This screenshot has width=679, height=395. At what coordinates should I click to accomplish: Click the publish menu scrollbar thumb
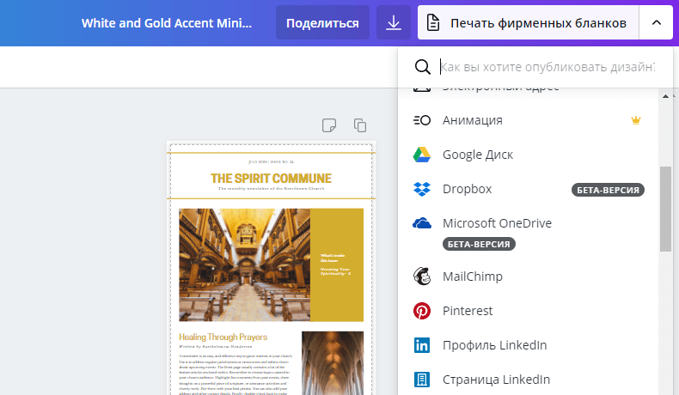pos(665,209)
